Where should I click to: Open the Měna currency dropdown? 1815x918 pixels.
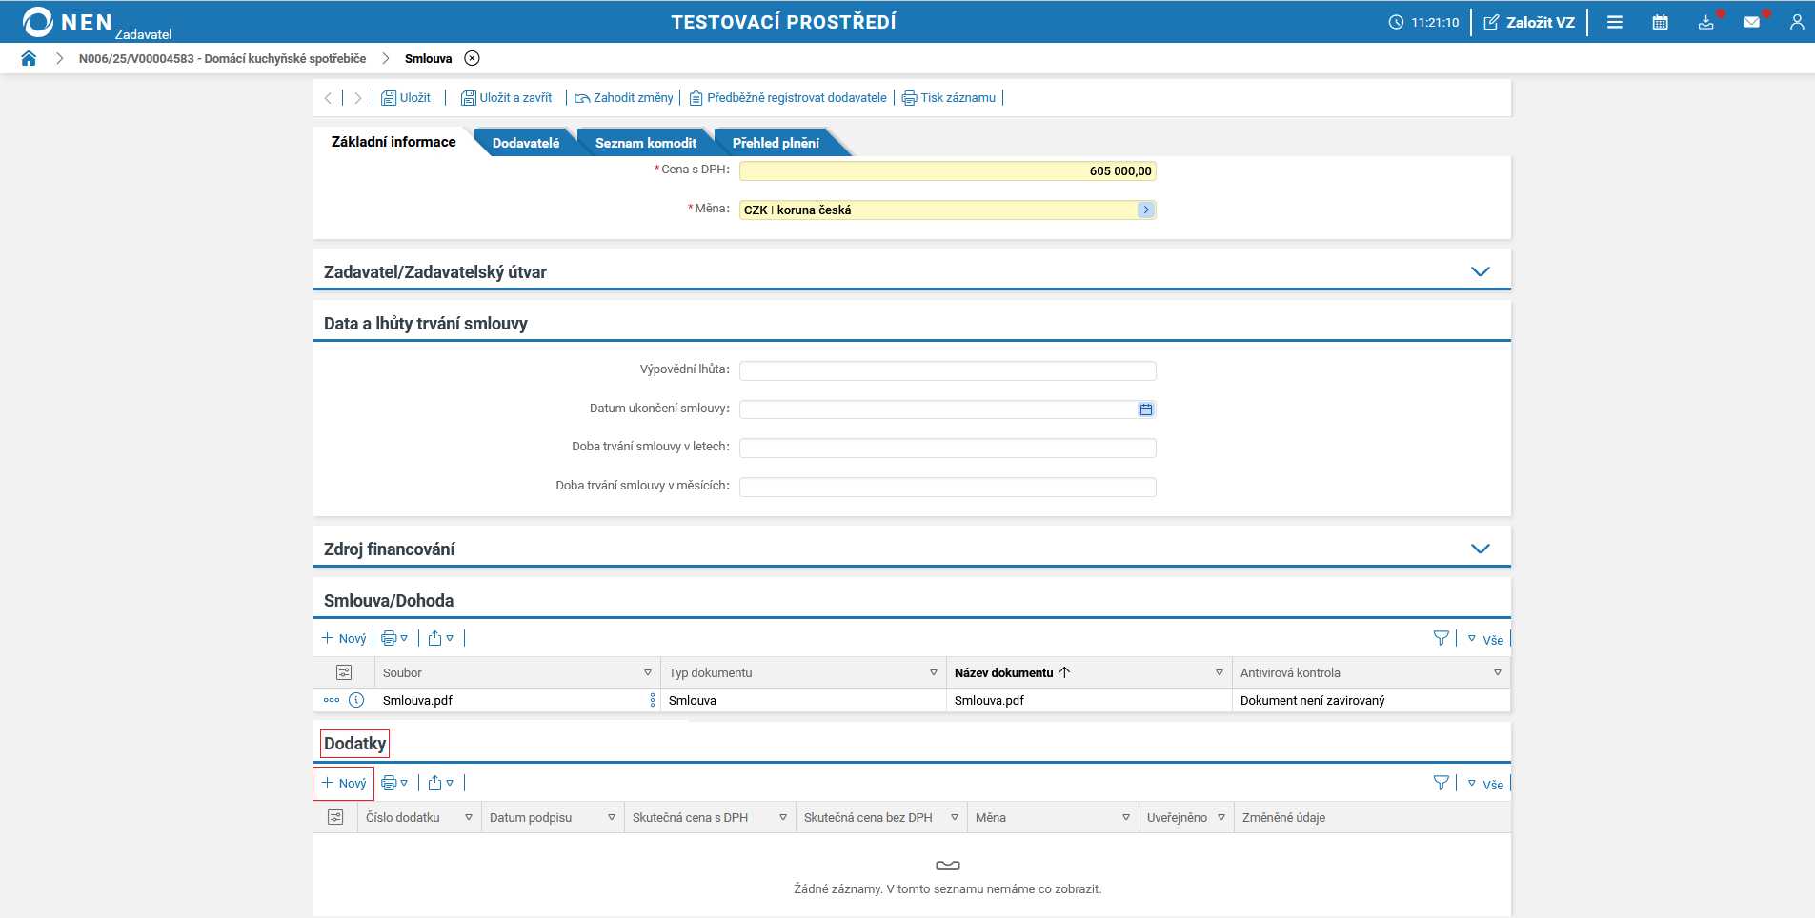click(1145, 210)
